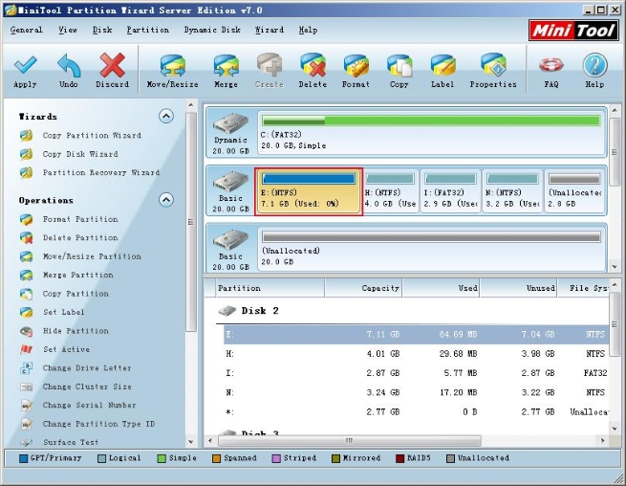Screen dimensions: 626x486
Task: Collapse the Wizards section
Action: click(x=166, y=117)
